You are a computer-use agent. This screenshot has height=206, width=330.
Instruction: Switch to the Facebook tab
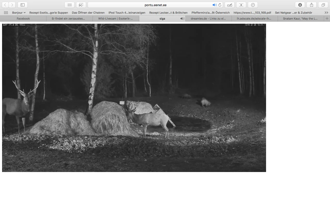tap(23, 19)
